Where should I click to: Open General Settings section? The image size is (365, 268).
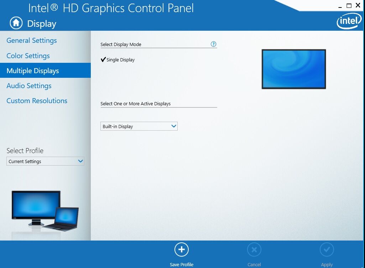click(32, 40)
